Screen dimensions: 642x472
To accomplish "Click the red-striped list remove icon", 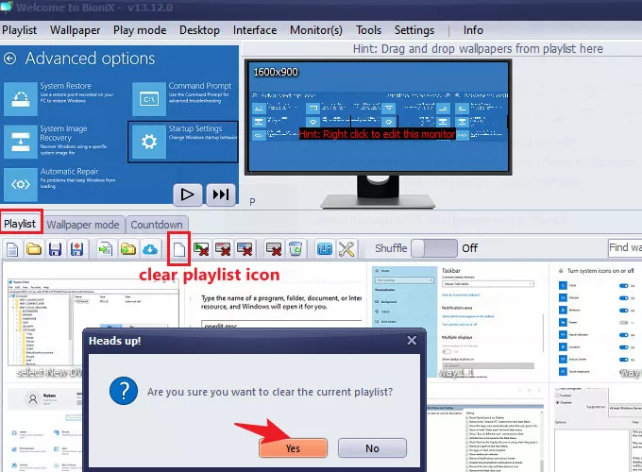I will coord(223,249).
